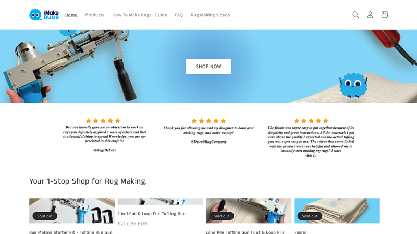This screenshot has width=417, height=234.
Task: Open the Products menu item
Action: (95, 15)
